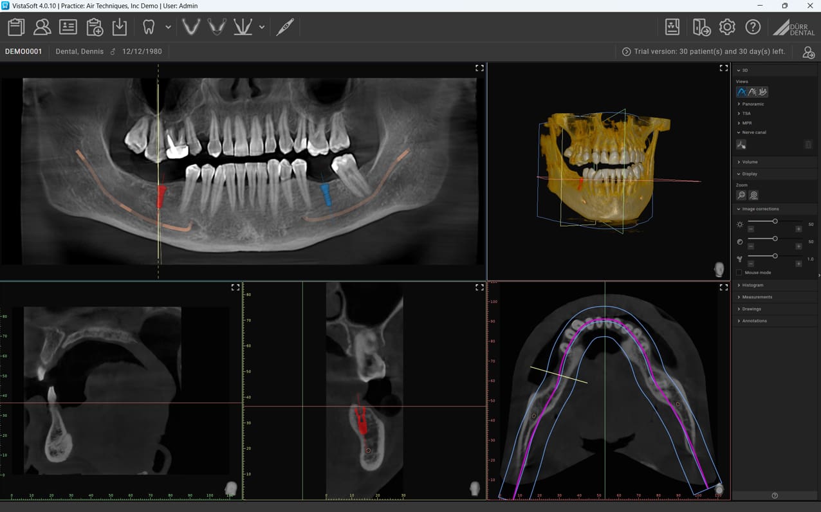821x512 pixels.
Task: Create a new order with the clipboard-plus icon
Action: tap(94, 27)
